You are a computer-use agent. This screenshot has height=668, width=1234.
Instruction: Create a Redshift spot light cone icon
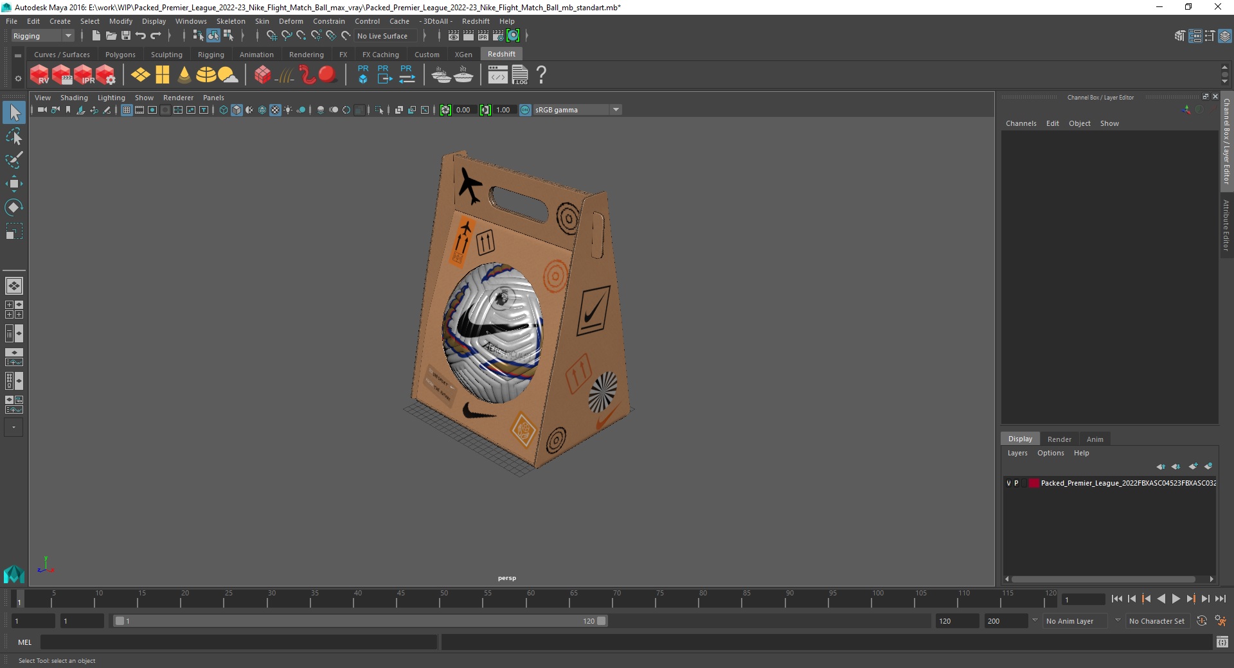[184, 75]
